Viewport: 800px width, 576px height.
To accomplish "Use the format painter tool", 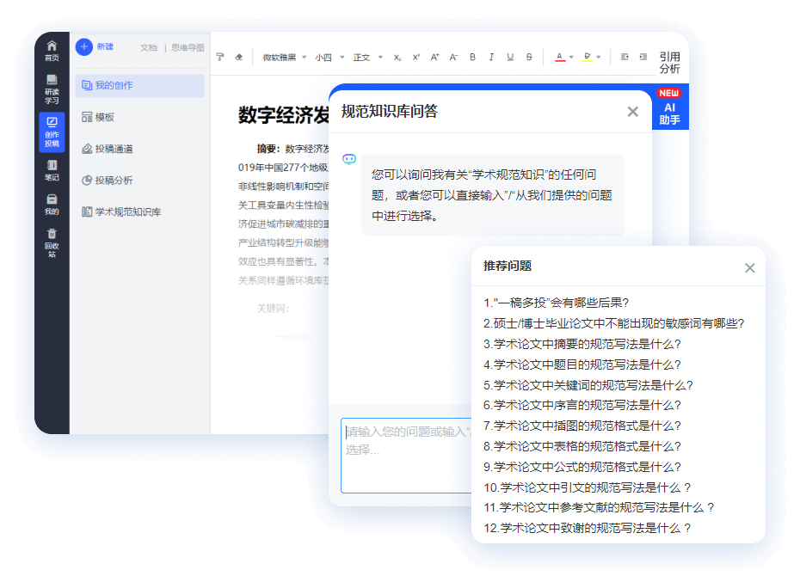I will coord(219,57).
